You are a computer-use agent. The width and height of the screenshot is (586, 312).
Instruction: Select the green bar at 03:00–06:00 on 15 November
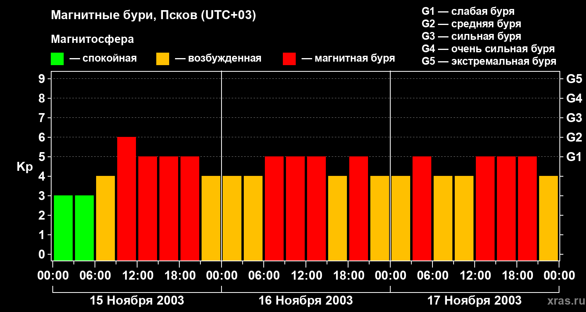click(x=84, y=228)
